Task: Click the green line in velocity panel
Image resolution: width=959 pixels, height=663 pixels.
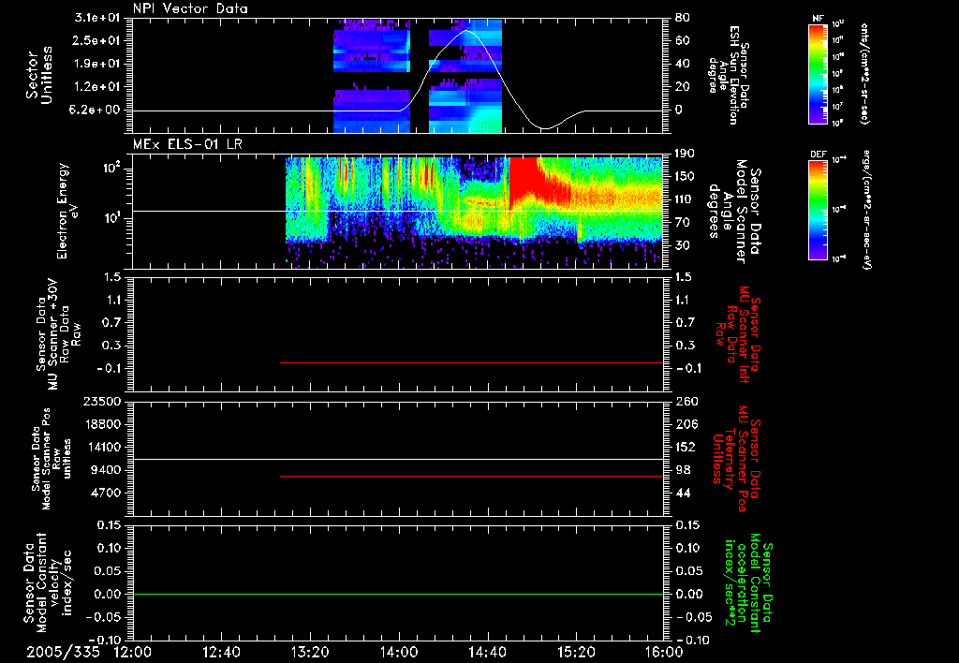Action: click(x=398, y=594)
